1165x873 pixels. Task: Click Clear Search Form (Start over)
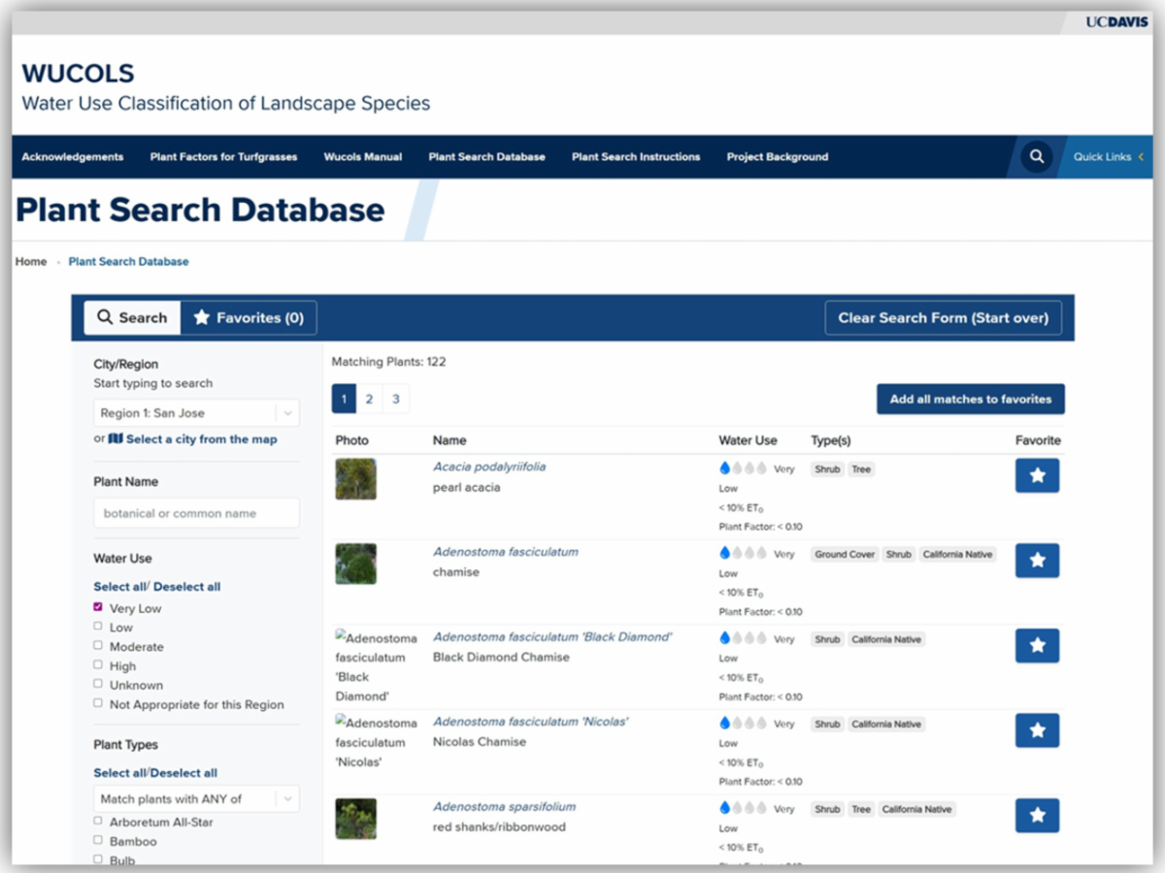[943, 317]
